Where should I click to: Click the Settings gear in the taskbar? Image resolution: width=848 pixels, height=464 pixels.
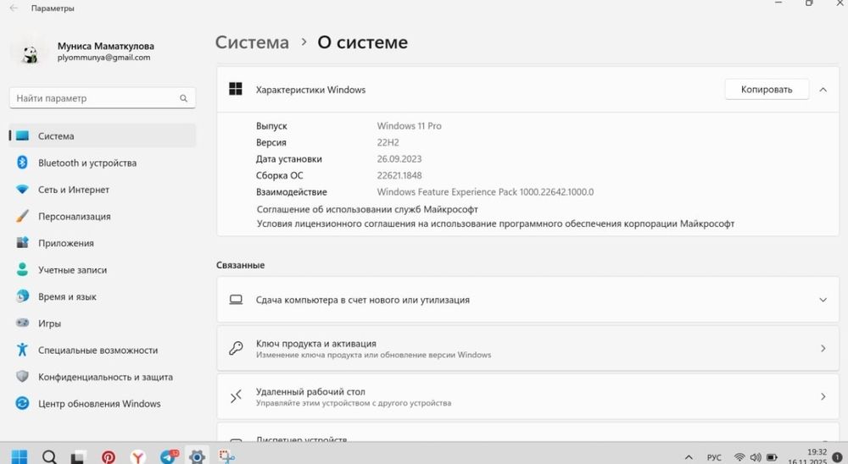point(198,457)
